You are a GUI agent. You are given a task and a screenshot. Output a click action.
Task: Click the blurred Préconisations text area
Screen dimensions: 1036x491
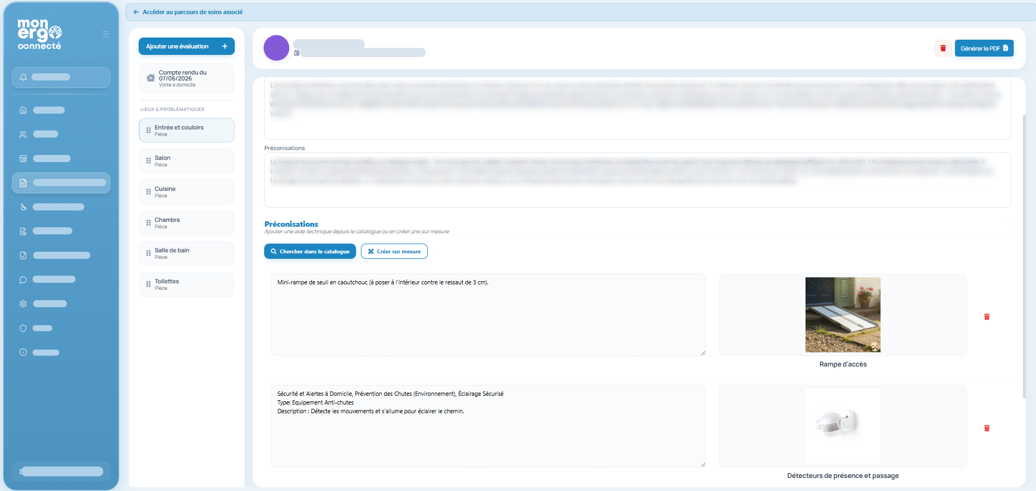[x=637, y=180]
